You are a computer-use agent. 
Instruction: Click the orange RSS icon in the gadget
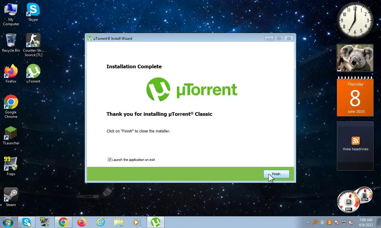click(x=355, y=141)
